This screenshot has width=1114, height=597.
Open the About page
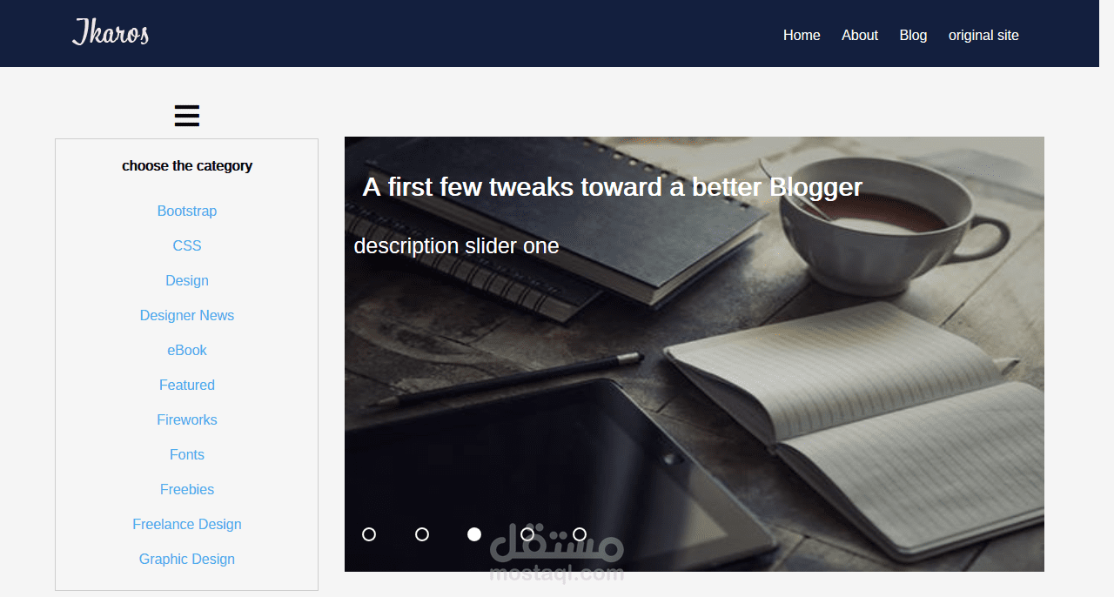point(860,36)
